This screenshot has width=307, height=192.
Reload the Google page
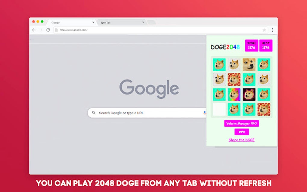pos(48,30)
